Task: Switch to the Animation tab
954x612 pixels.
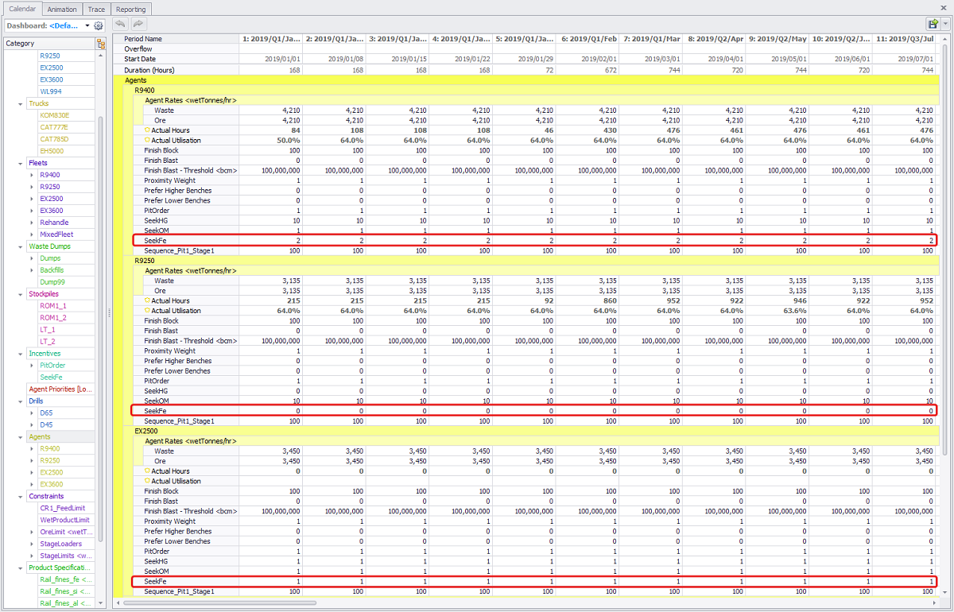Action: (x=62, y=10)
